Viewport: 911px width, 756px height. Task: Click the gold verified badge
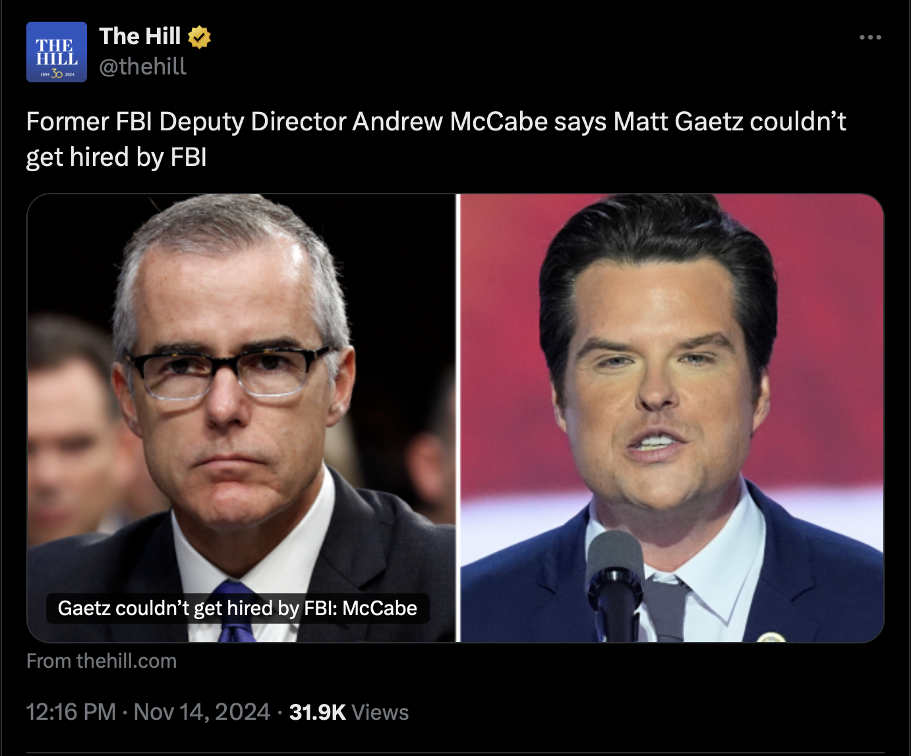click(199, 37)
